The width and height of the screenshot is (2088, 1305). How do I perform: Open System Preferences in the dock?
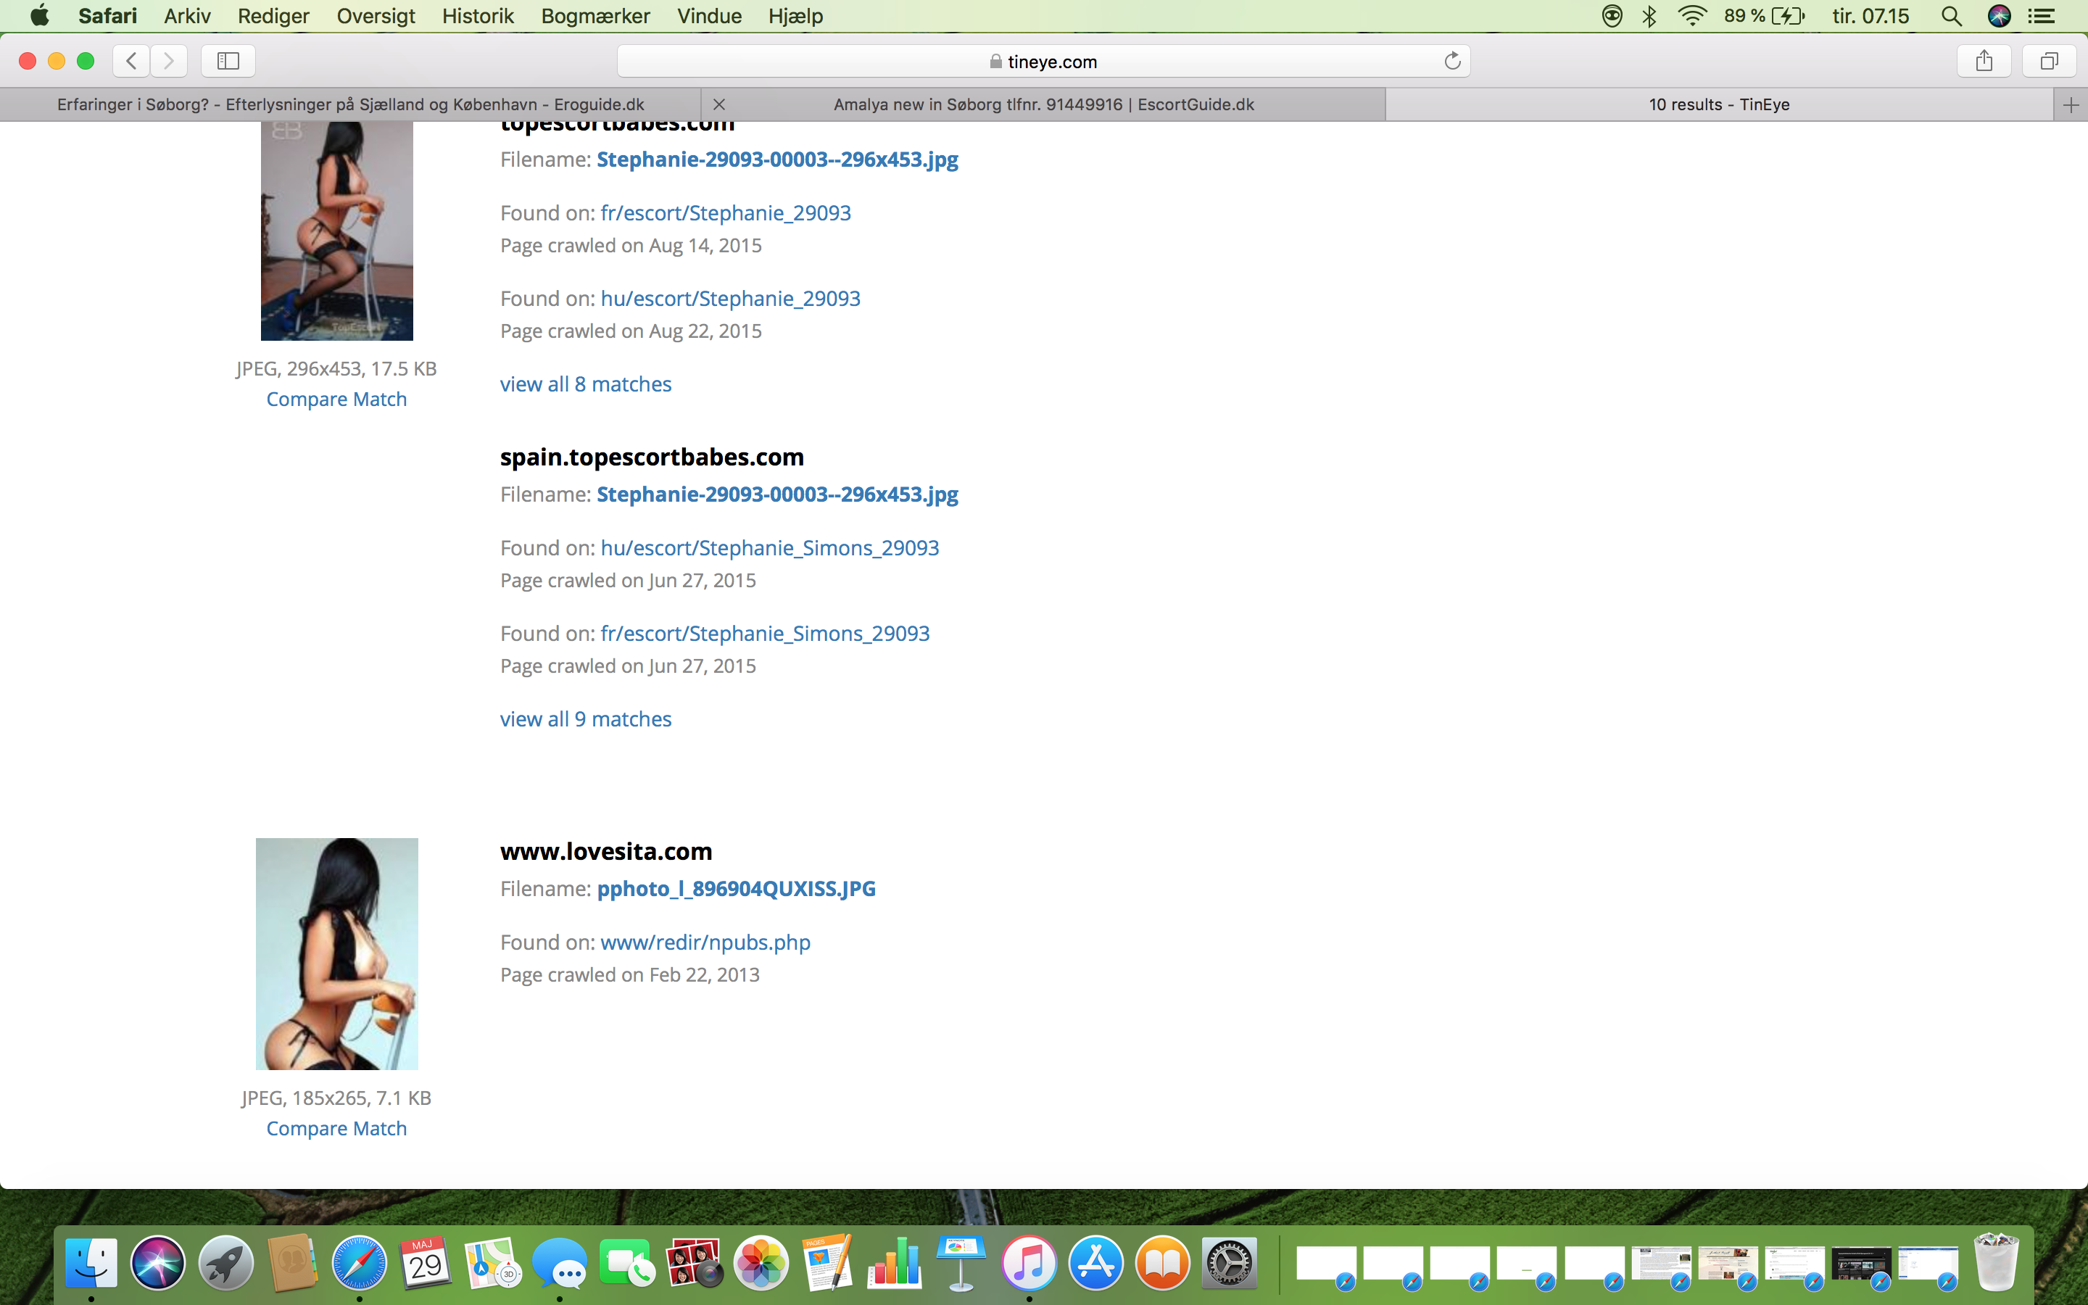[x=1230, y=1263]
